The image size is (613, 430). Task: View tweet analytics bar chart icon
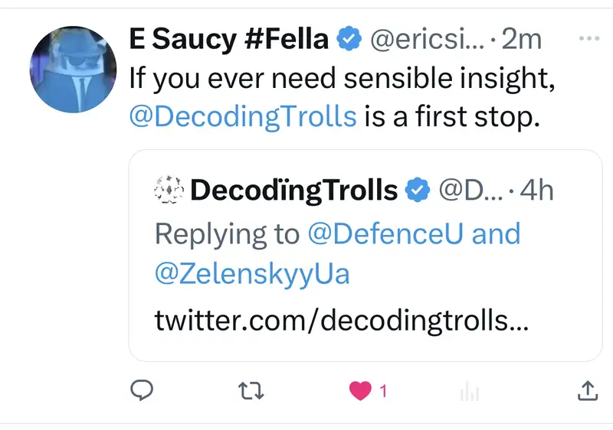[x=468, y=392]
